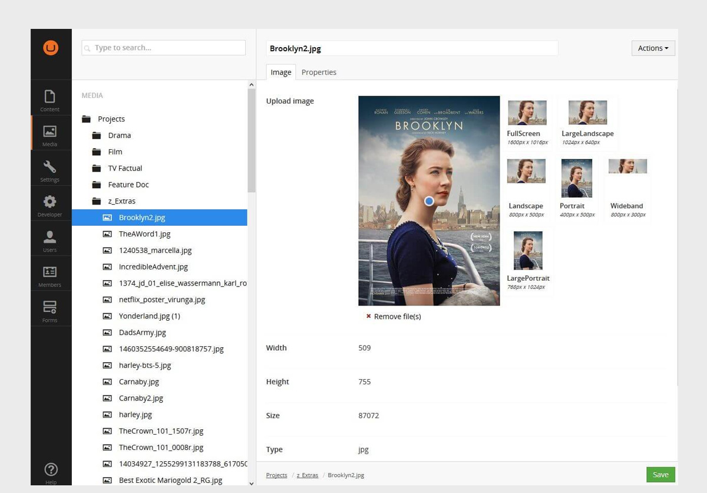Open the Settings wrench section

pos(50,170)
